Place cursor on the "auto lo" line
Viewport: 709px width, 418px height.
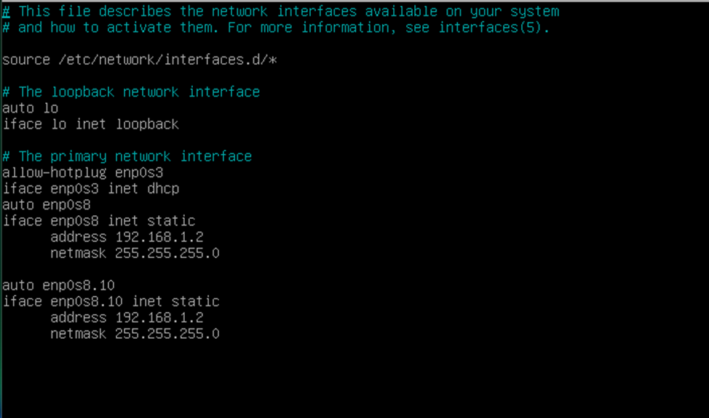(31, 108)
